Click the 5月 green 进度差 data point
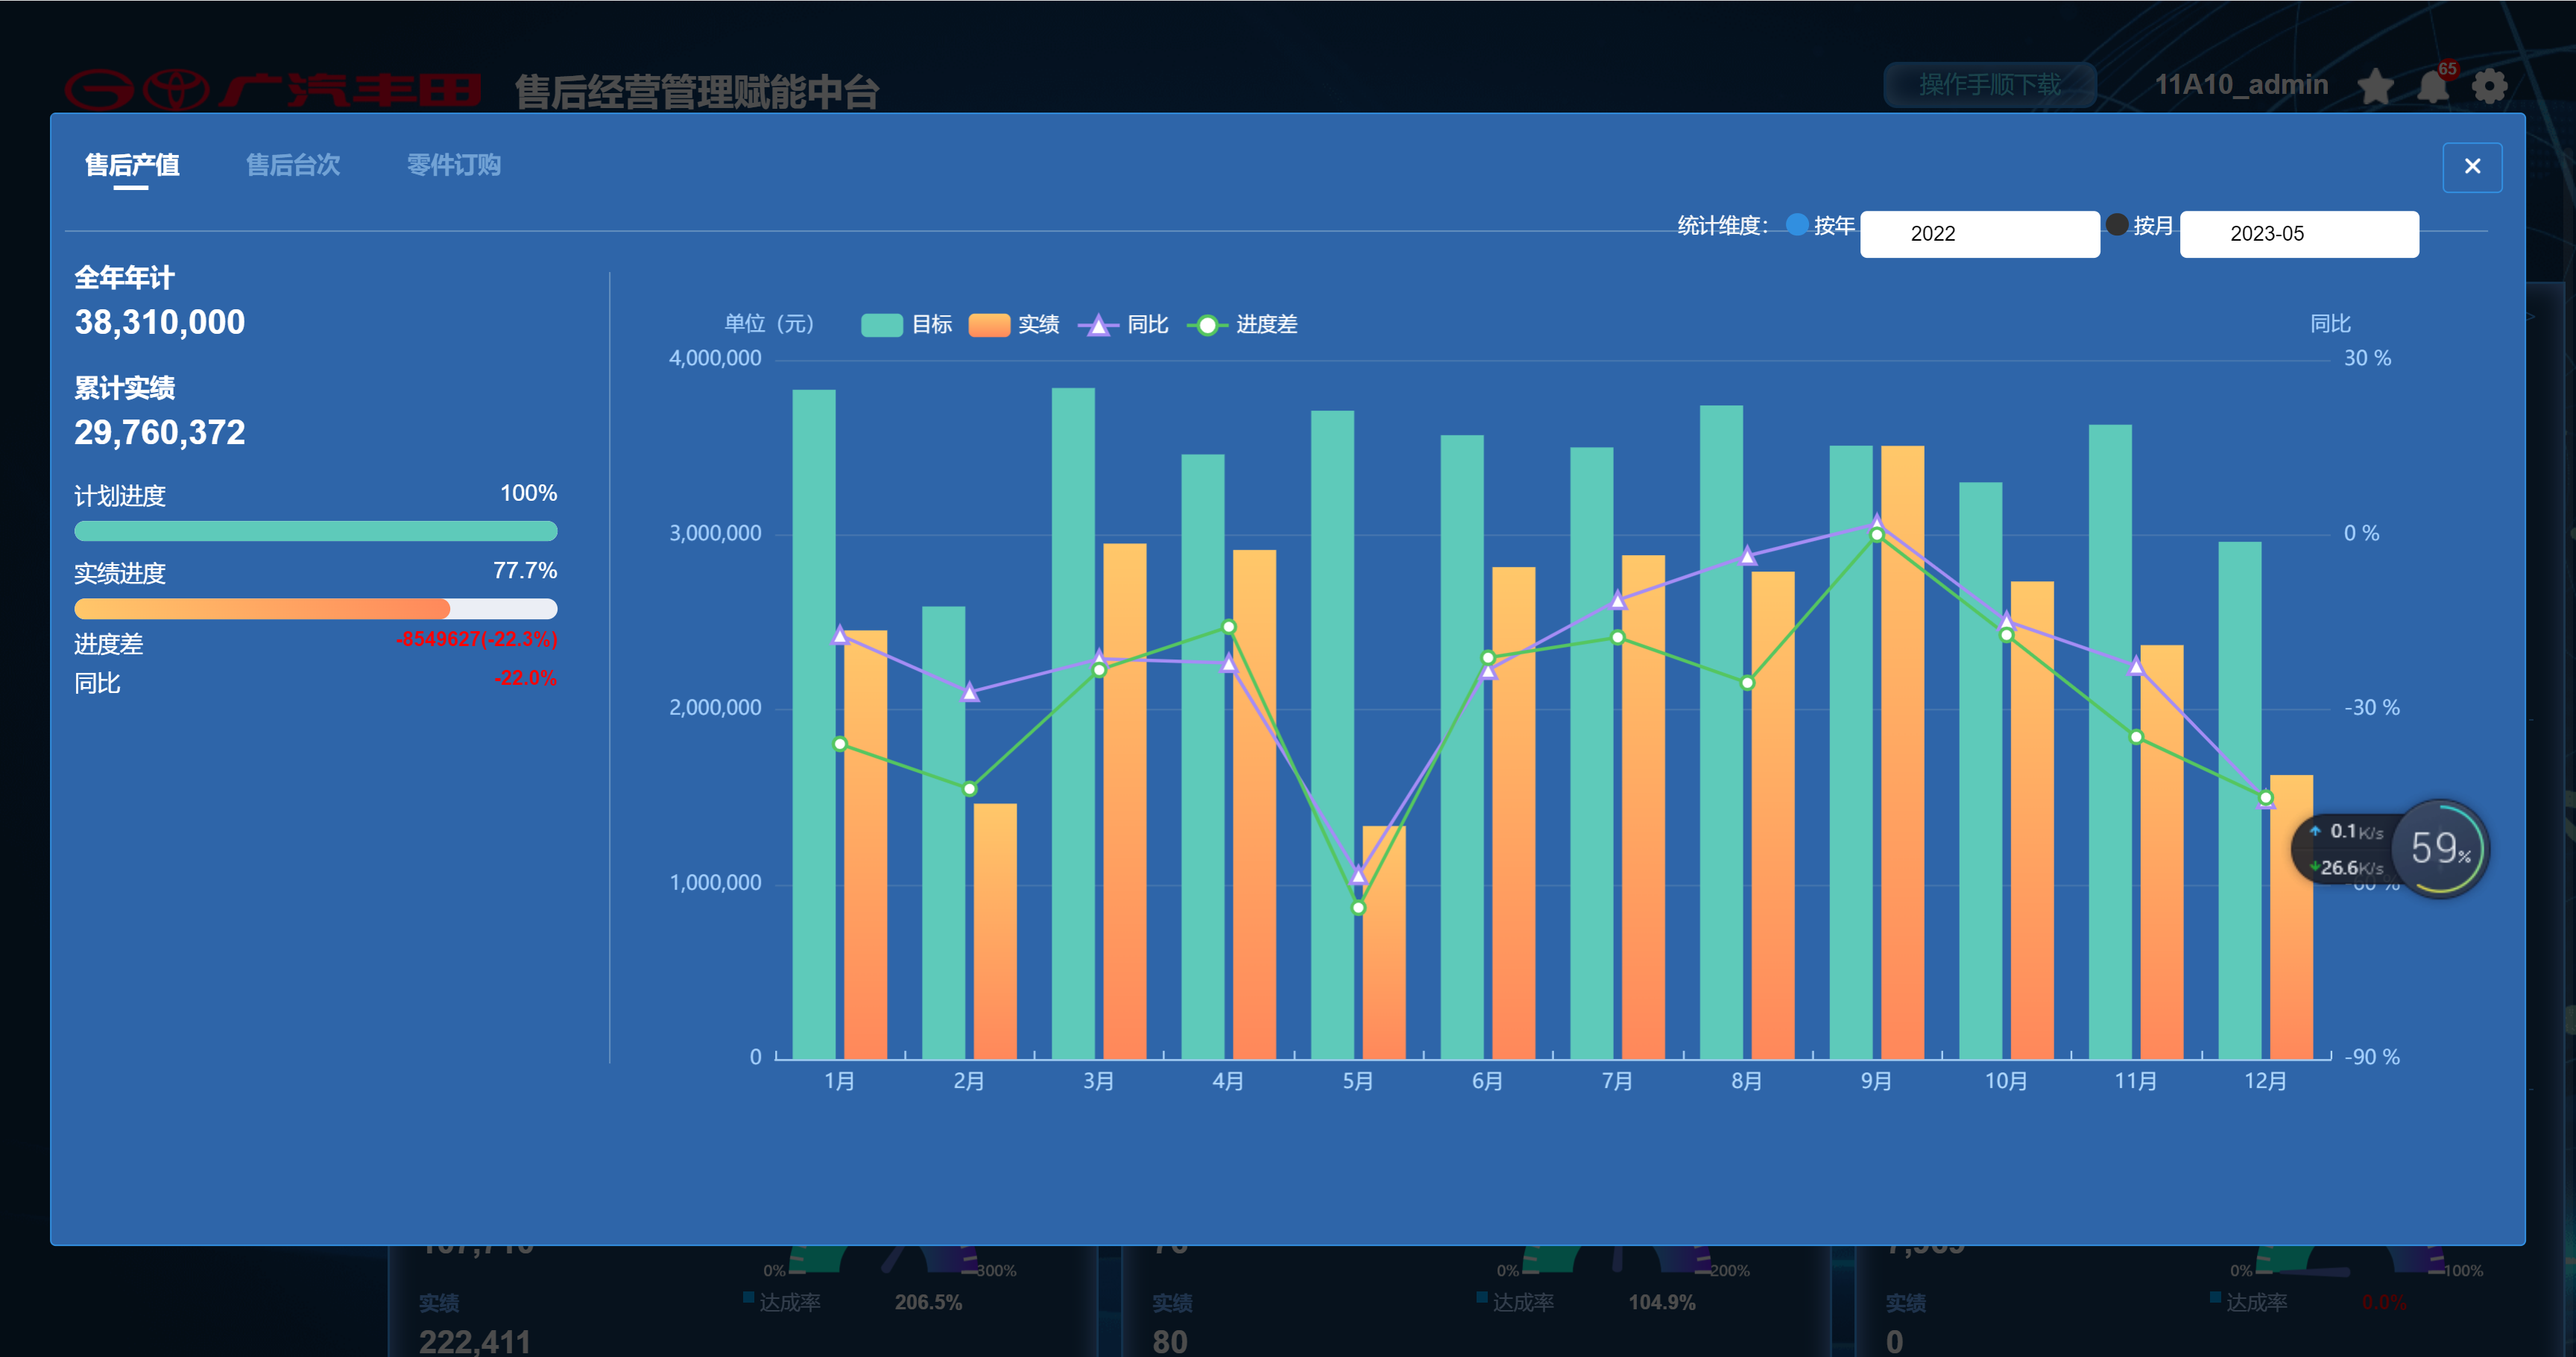 1357,908
